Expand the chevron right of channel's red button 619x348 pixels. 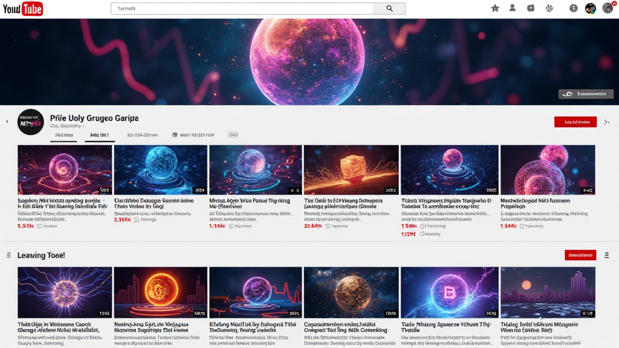[x=606, y=122]
